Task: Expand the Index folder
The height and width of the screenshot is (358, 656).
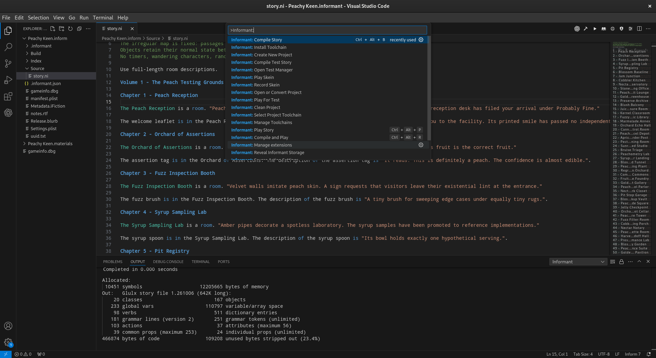Action: pos(56,61)
